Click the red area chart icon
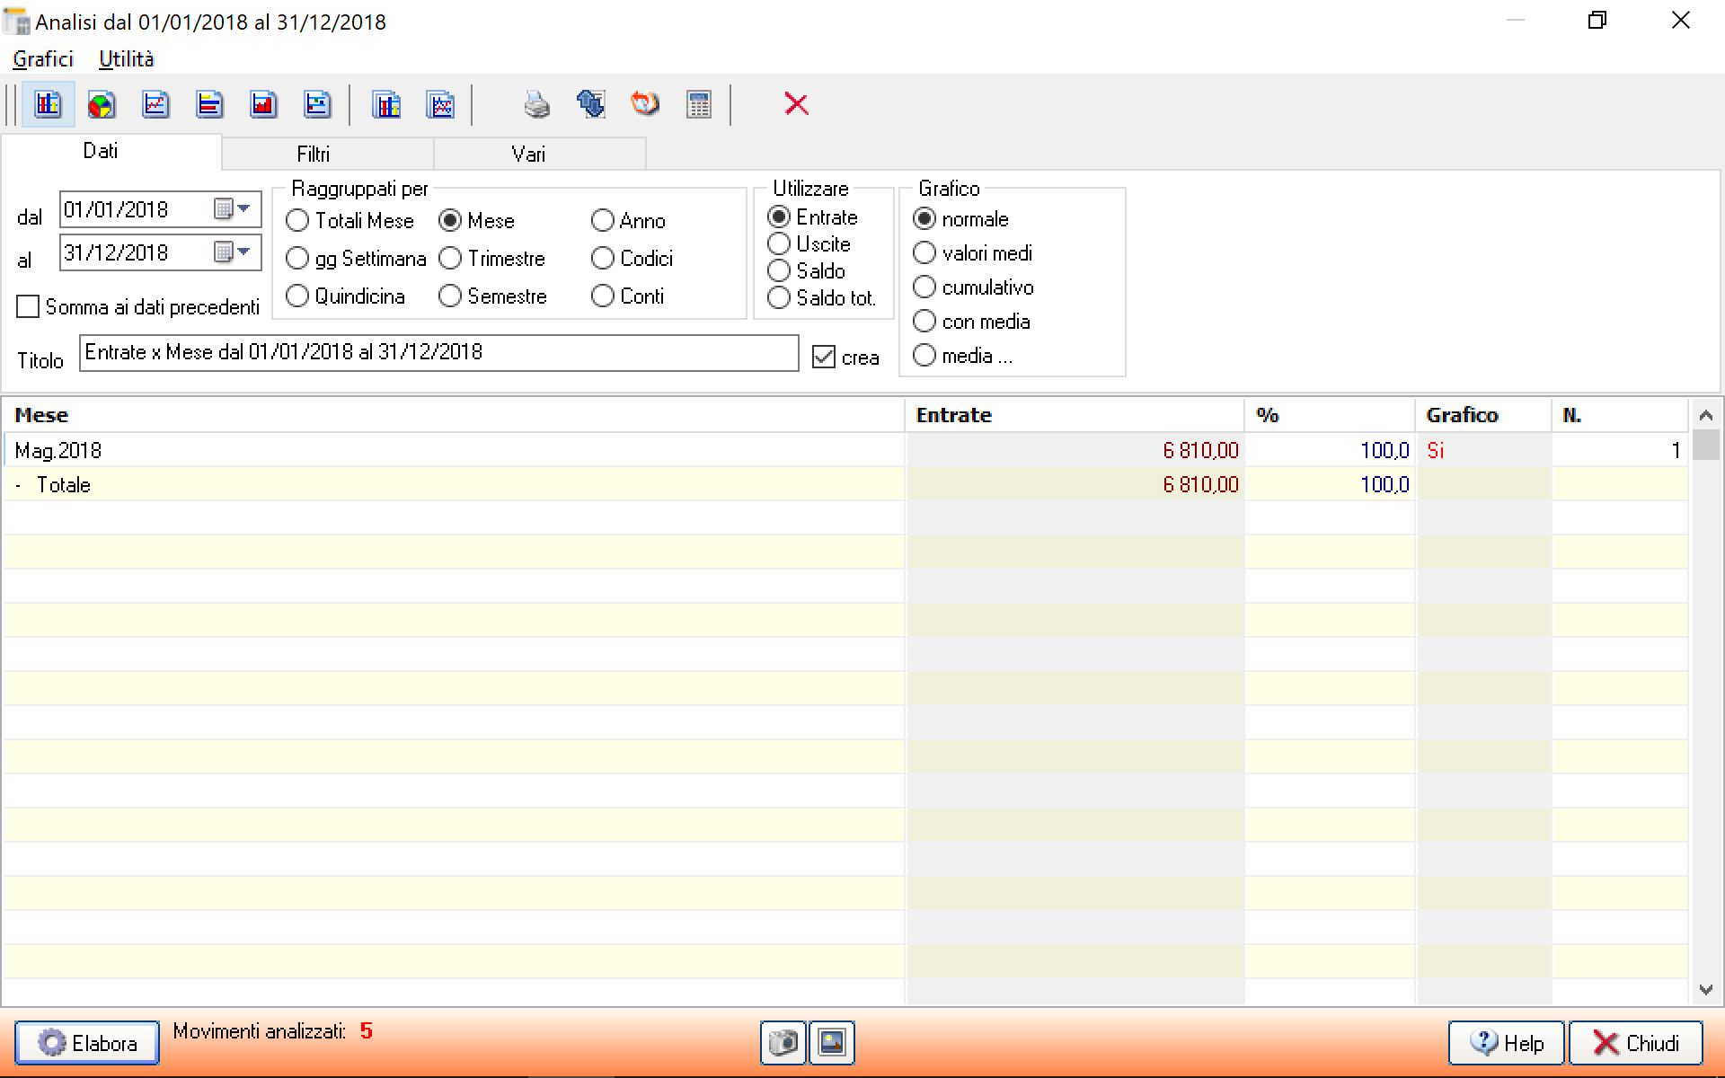The width and height of the screenshot is (1725, 1078). [263, 104]
